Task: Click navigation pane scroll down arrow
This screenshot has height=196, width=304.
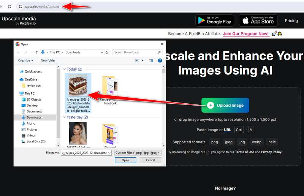Action: tap(59, 145)
